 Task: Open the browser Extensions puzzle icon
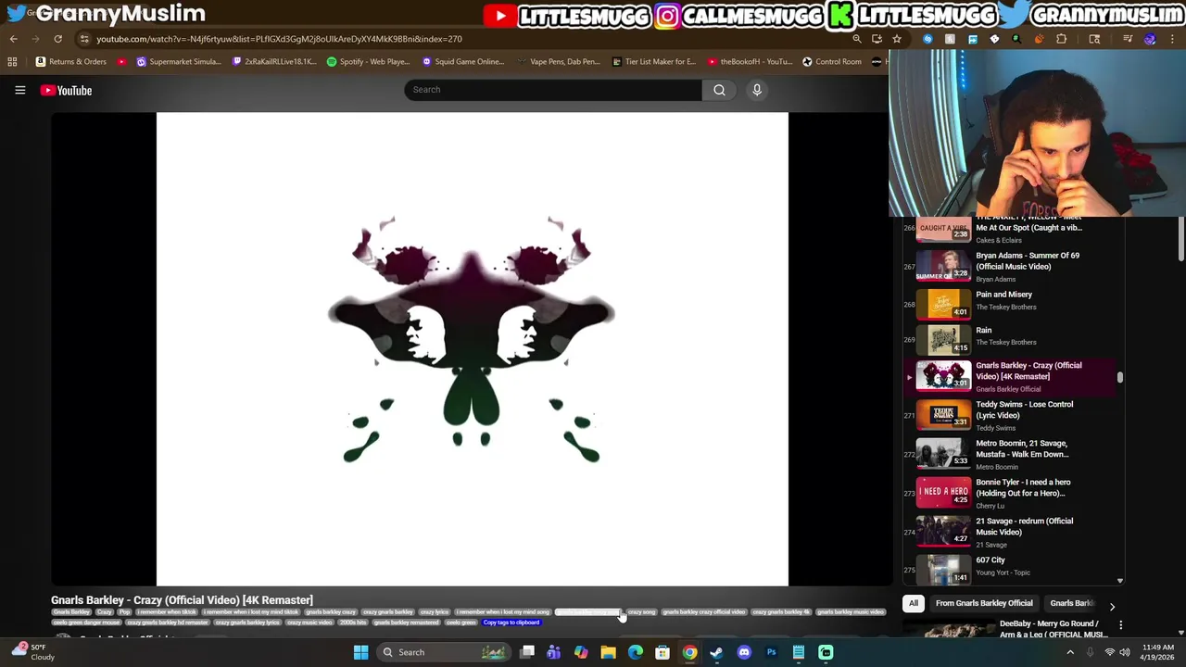pos(1062,39)
